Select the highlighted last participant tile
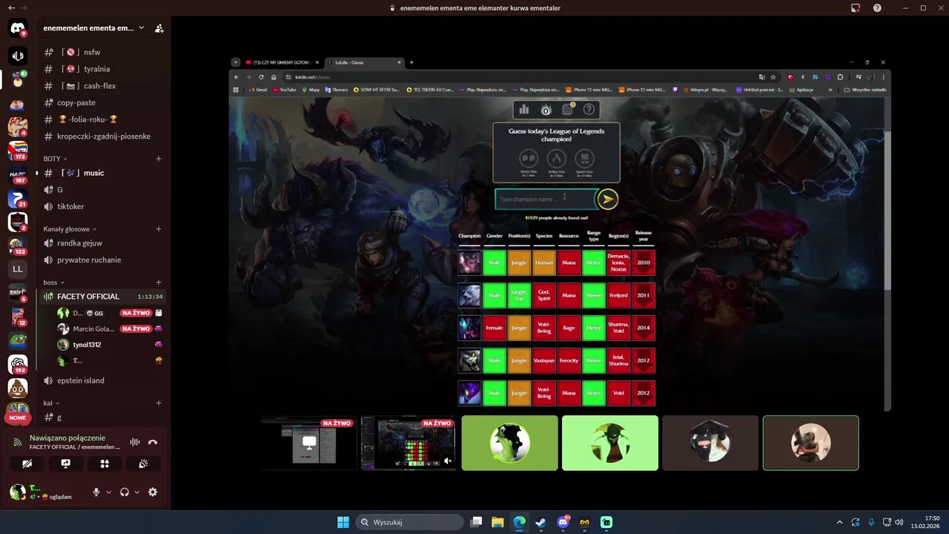The width and height of the screenshot is (949, 534). coord(810,443)
